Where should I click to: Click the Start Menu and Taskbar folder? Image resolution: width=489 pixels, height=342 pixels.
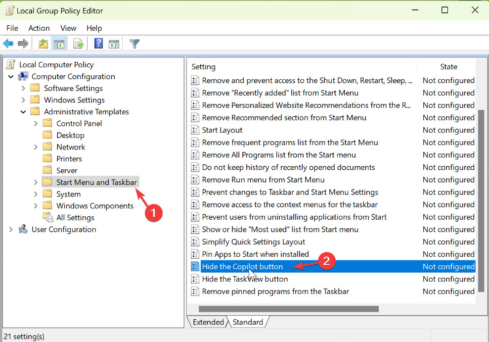coord(96,182)
